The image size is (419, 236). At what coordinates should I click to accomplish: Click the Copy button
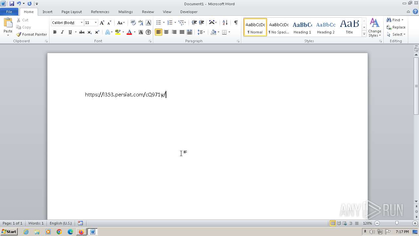pyautogui.click(x=24, y=27)
